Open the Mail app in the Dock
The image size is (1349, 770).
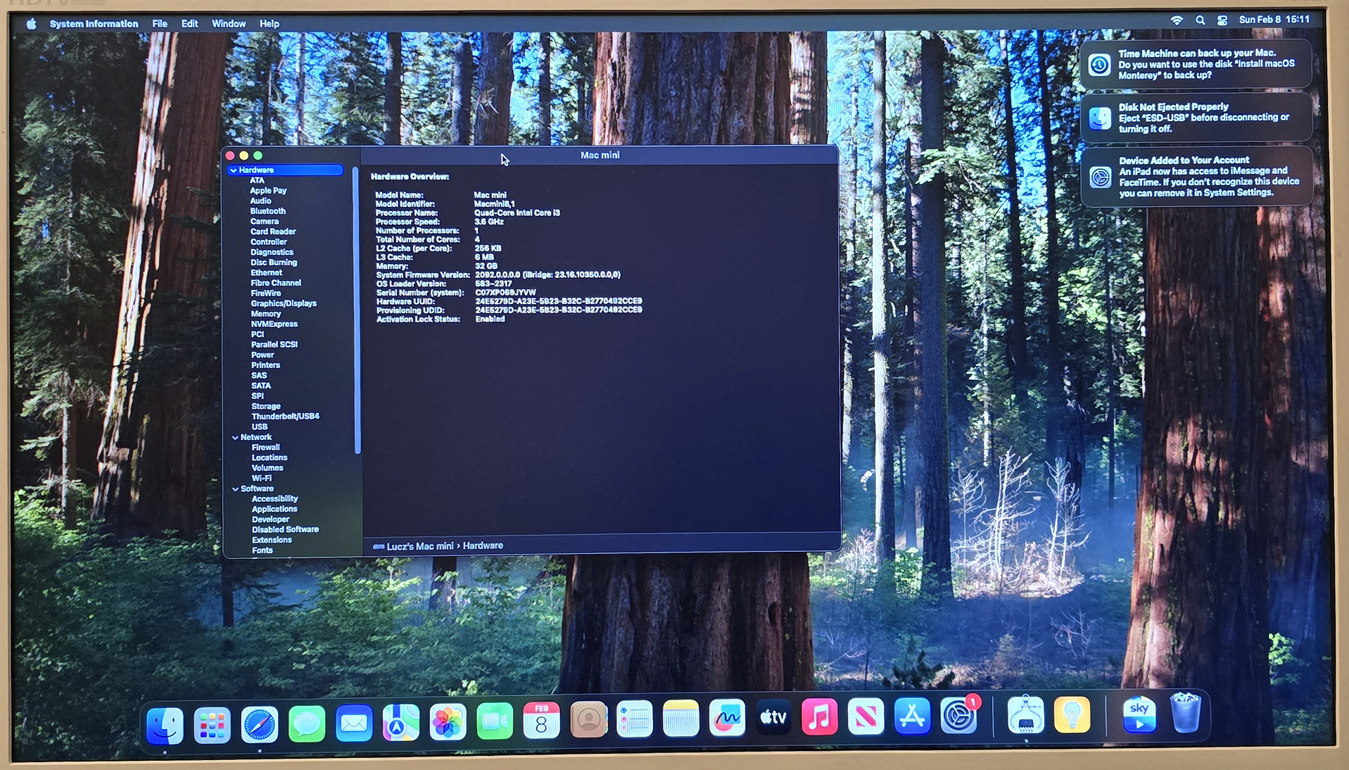pos(353,723)
